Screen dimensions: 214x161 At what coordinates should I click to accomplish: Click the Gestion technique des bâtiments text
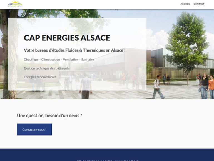pyautogui.click(x=47, y=68)
